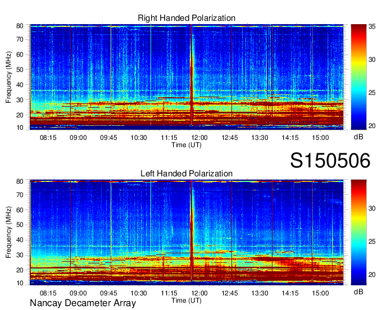Click 'Time (UT)' label under top plot
The height and width of the screenshot is (310, 382).
tap(187, 145)
